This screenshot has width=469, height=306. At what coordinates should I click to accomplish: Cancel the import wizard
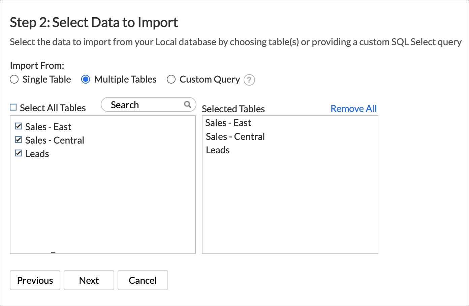point(143,280)
